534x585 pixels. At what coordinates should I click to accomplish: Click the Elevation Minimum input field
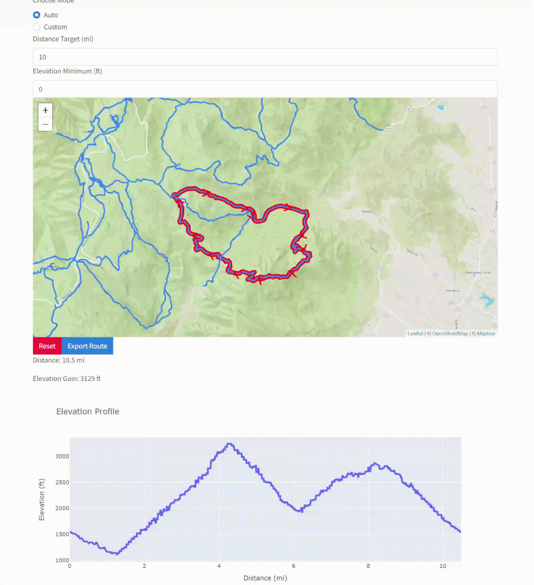(265, 89)
